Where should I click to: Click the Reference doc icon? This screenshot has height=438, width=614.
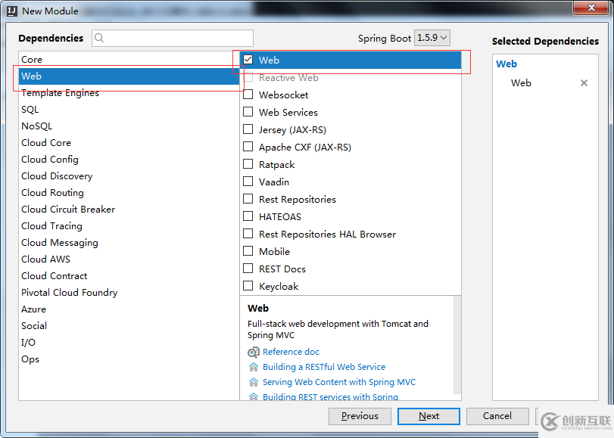254,352
